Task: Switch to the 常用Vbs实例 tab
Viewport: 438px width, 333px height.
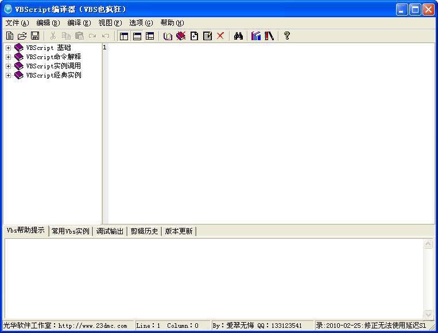Action: (71, 231)
